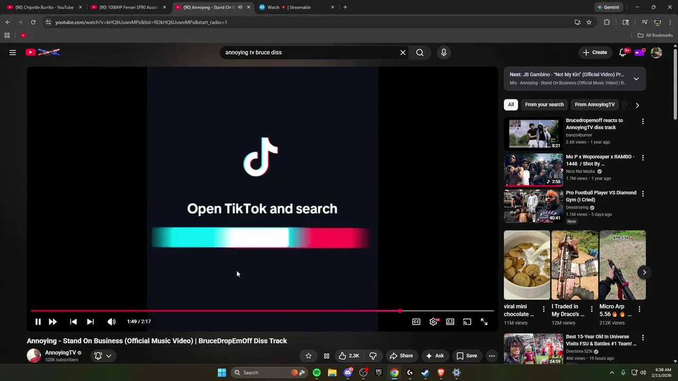Save the video to a playlist
Screen dimensions: 678x381
pos(467,356)
